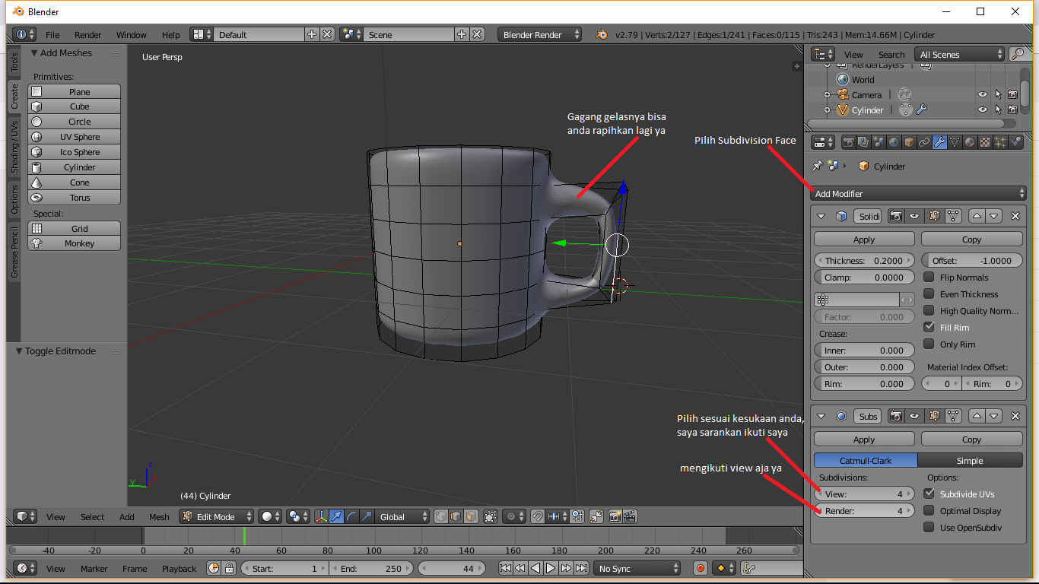
Task: Collapse the Solidify modifier panel
Action: (x=821, y=215)
